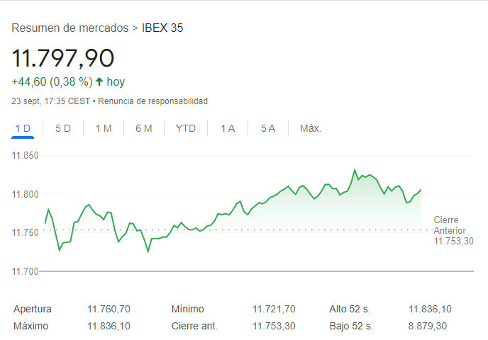Viewport: 488px width, 340px height.
Task: Click the Bajo 52 s. value 8.879,30
Action: [427, 326]
